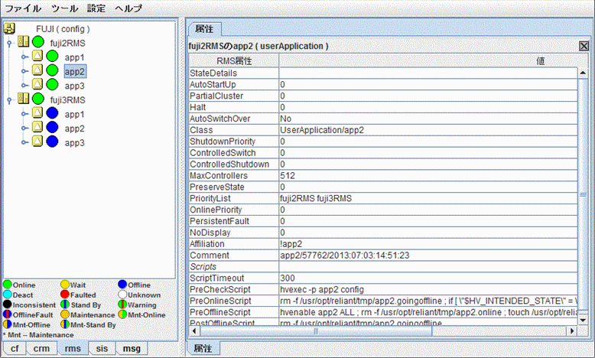
Task: Click the horizontal scrollbar right arrow
Action: pos(572,331)
